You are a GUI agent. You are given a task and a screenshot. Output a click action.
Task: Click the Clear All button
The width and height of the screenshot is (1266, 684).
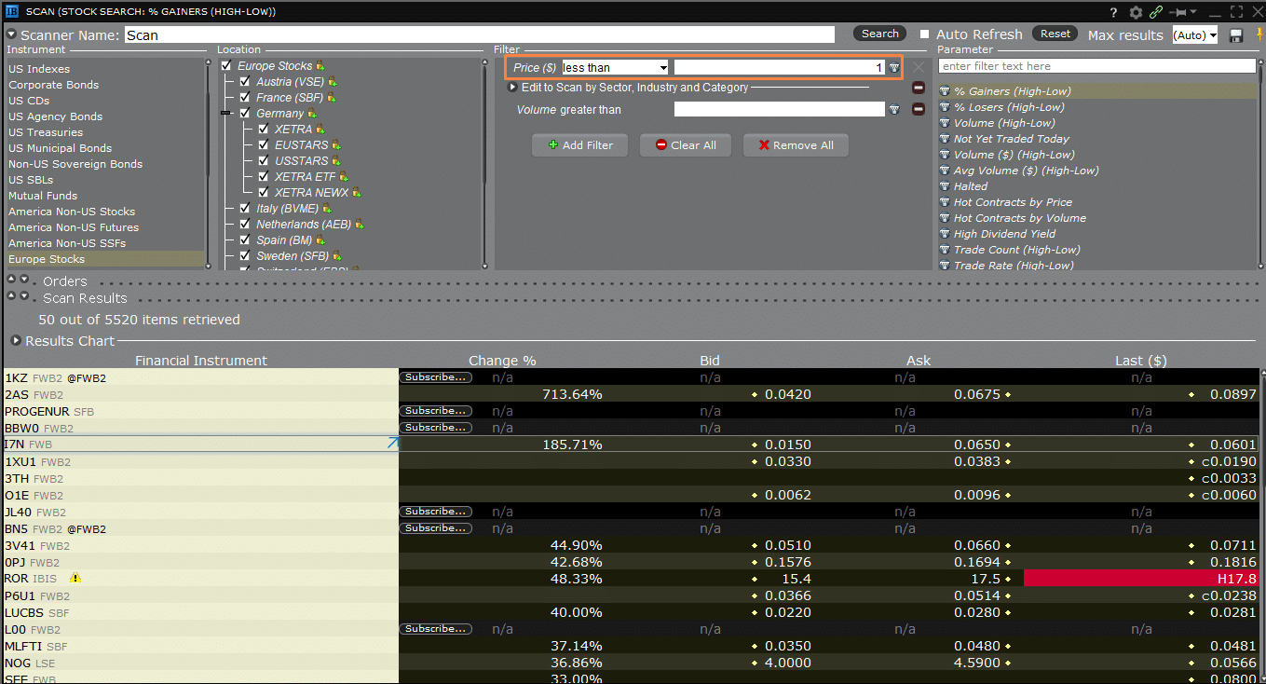pos(686,145)
